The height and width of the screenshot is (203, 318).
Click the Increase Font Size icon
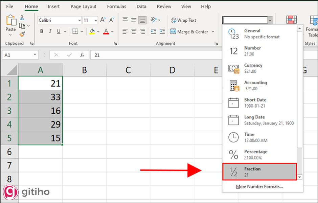click(103, 20)
